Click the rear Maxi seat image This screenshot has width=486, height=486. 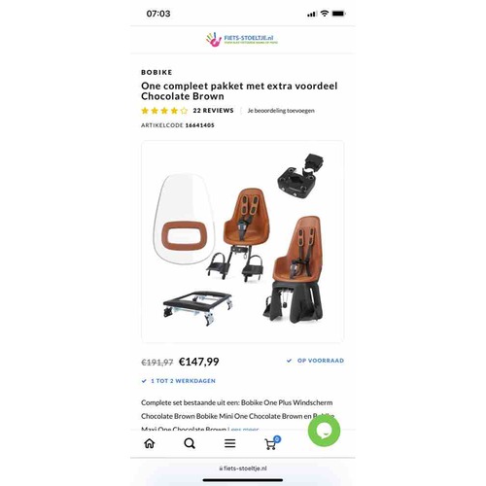pos(295,269)
